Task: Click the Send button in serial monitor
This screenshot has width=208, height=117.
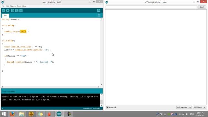Action: (x=201, y=7)
